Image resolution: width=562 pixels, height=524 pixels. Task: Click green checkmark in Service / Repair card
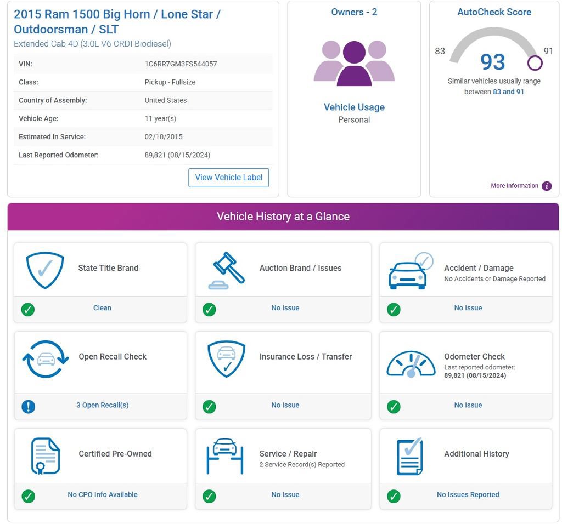coord(209,497)
